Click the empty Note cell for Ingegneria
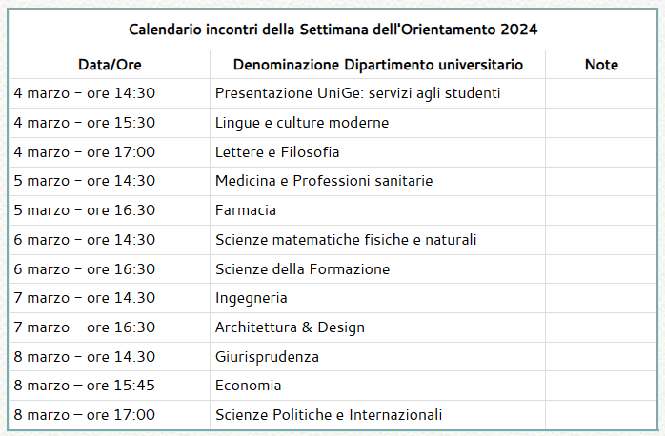 601,298
